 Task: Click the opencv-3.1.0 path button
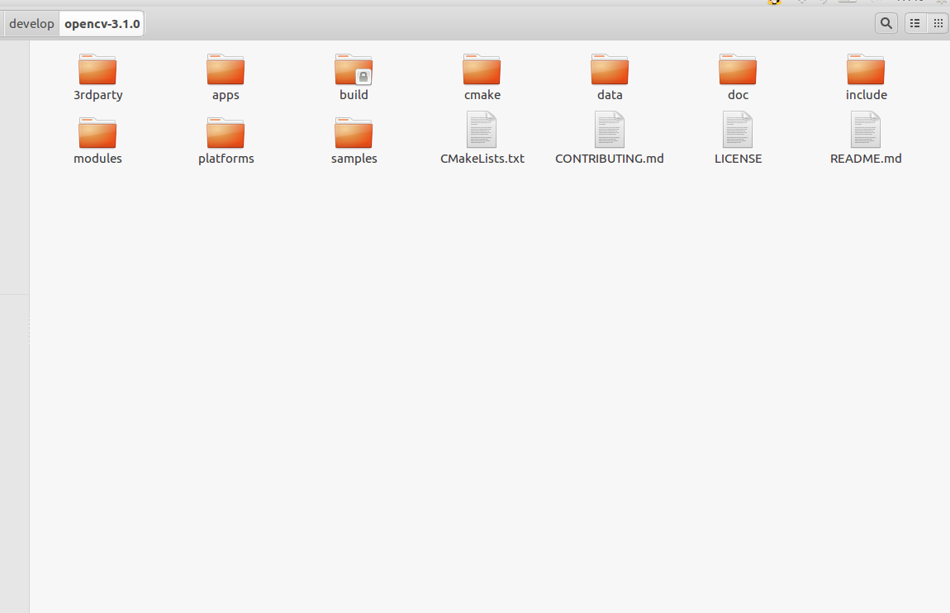point(102,24)
